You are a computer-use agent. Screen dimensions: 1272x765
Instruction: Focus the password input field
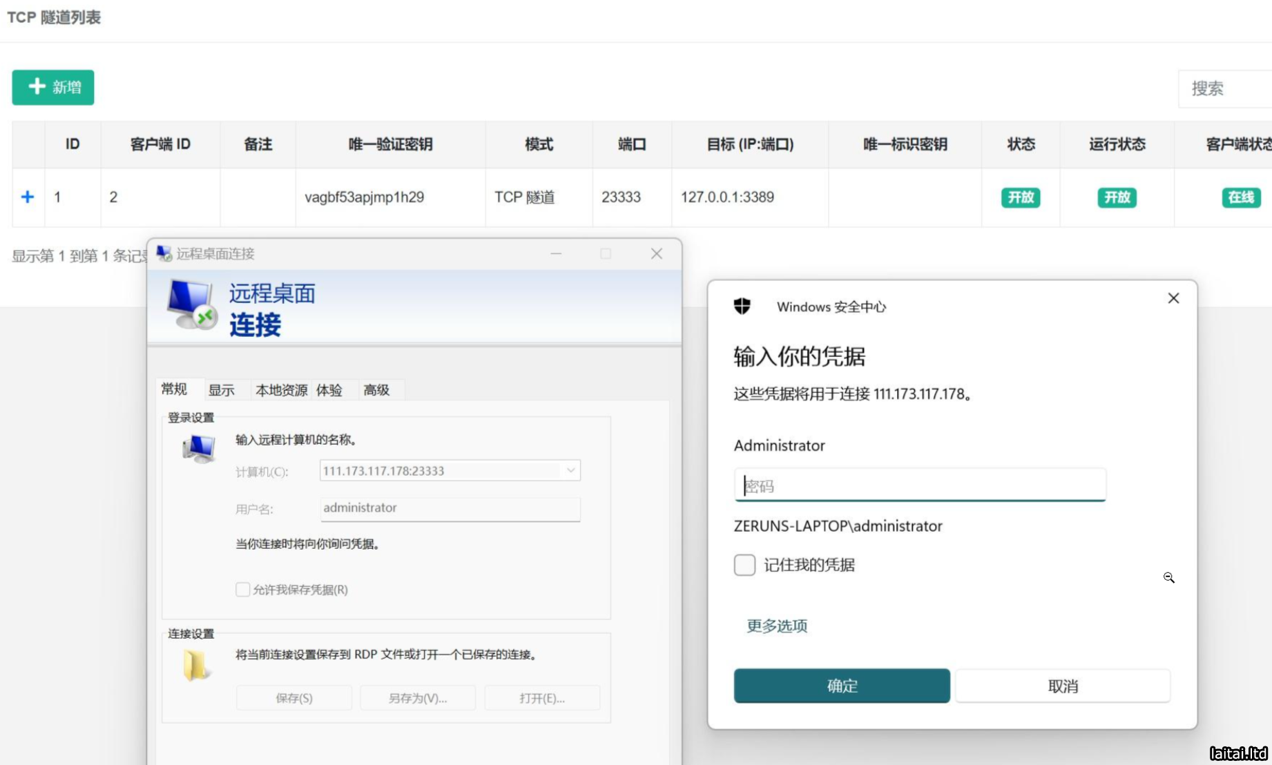point(920,485)
